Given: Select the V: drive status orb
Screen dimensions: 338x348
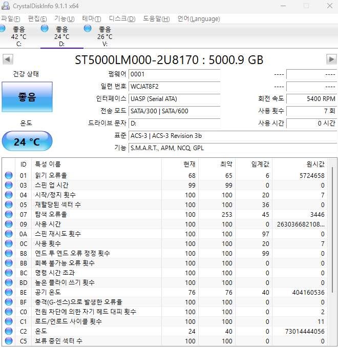Looking at the screenshot, I should click(x=88, y=29).
